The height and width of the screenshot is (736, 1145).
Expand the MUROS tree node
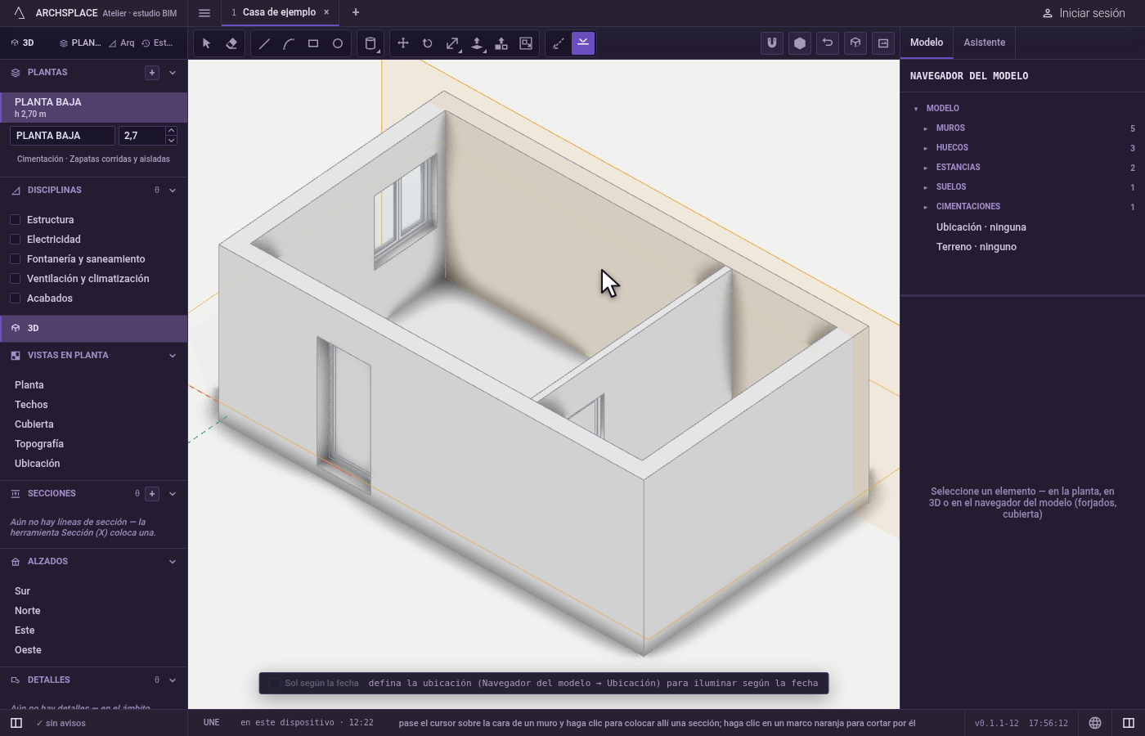point(926,128)
